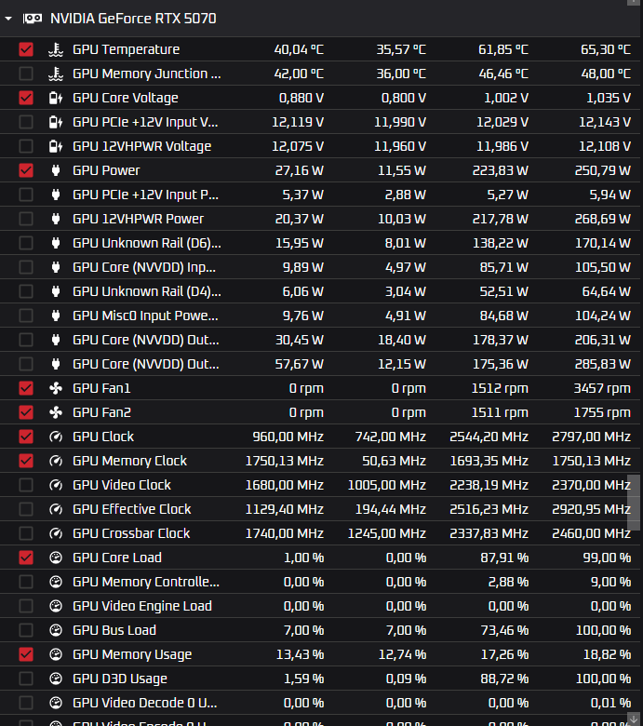Click the load icon for GPU Memory Usage

click(56, 654)
